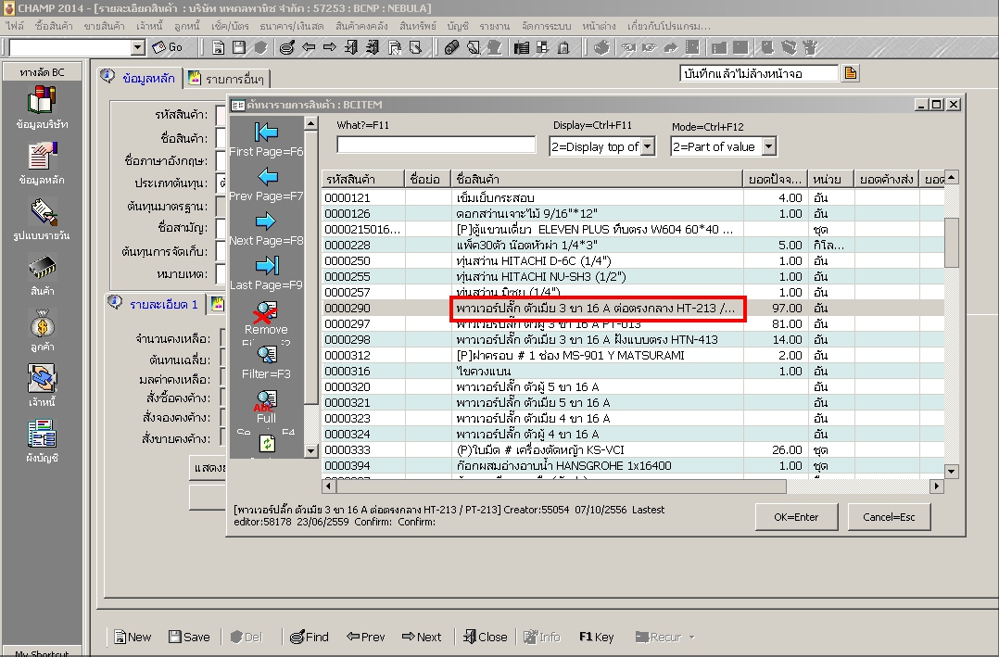Open ข้อมูลหลัก shortcut in sidebar
The width and height of the screenshot is (999, 657).
(42, 164)
